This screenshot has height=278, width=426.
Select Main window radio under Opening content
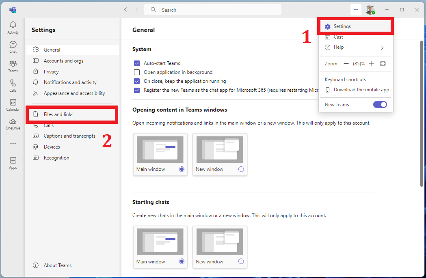tap(182, 169)
